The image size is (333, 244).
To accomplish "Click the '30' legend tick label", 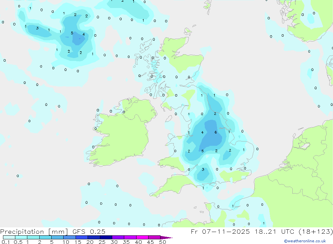I will tap(114, 242).
